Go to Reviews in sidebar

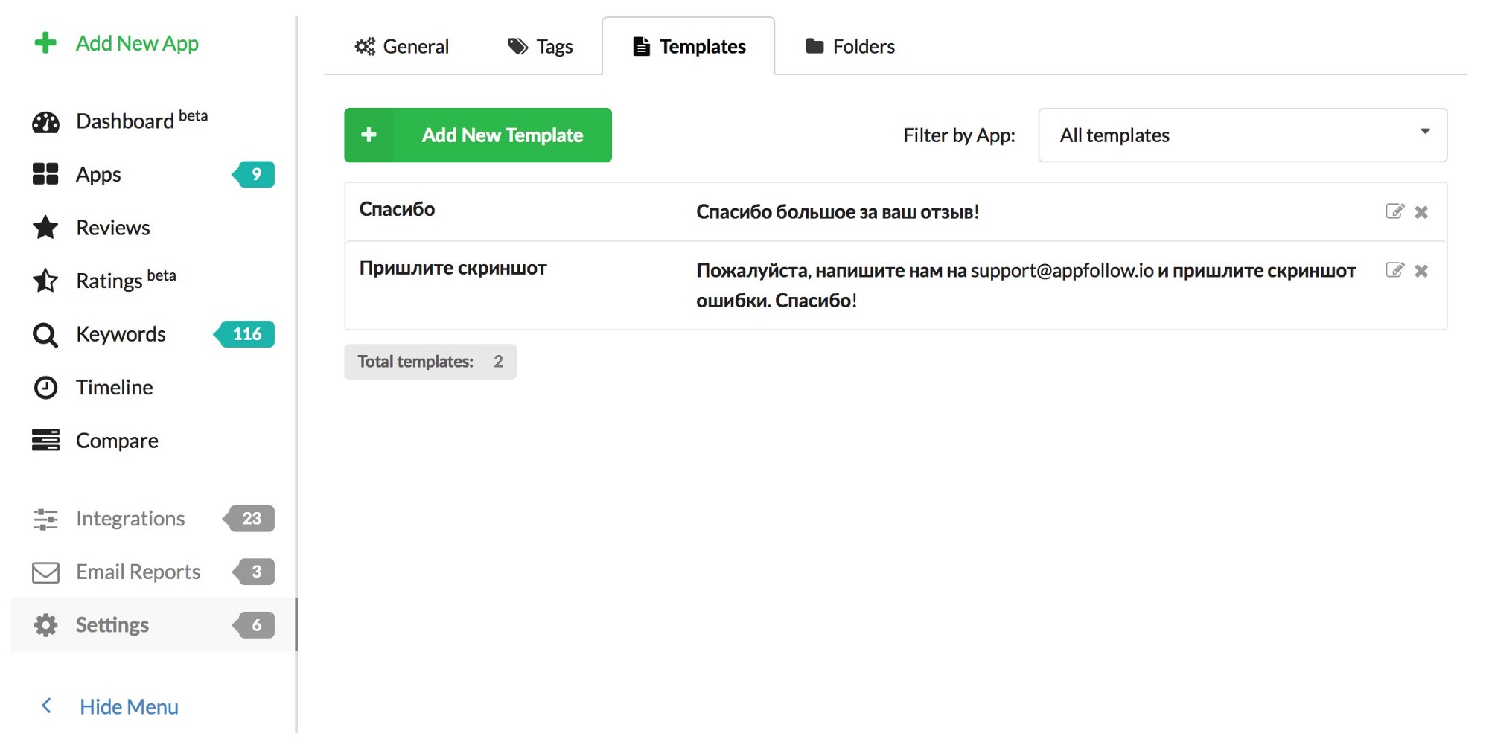point(112,228)
